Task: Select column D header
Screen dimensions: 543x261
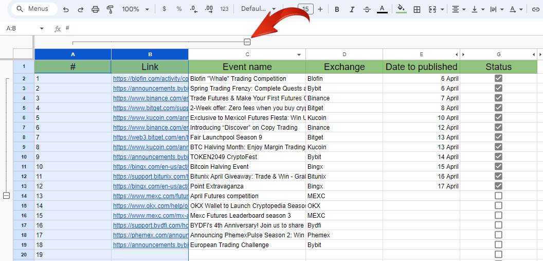Action: tap(344, 55)
